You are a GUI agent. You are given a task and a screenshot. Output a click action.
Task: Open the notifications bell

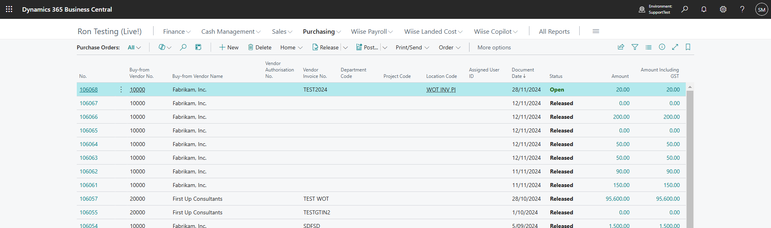[704, 9]
